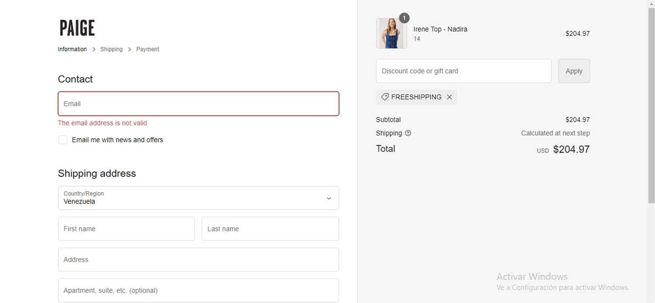Open the PAIGE logo home link
The image size is (655, 303).
point(77,28)
